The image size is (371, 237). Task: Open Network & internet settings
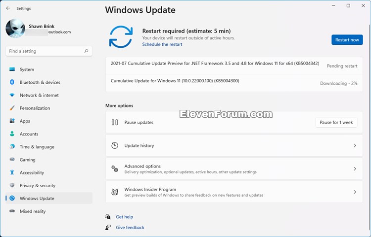click(49, 95)
